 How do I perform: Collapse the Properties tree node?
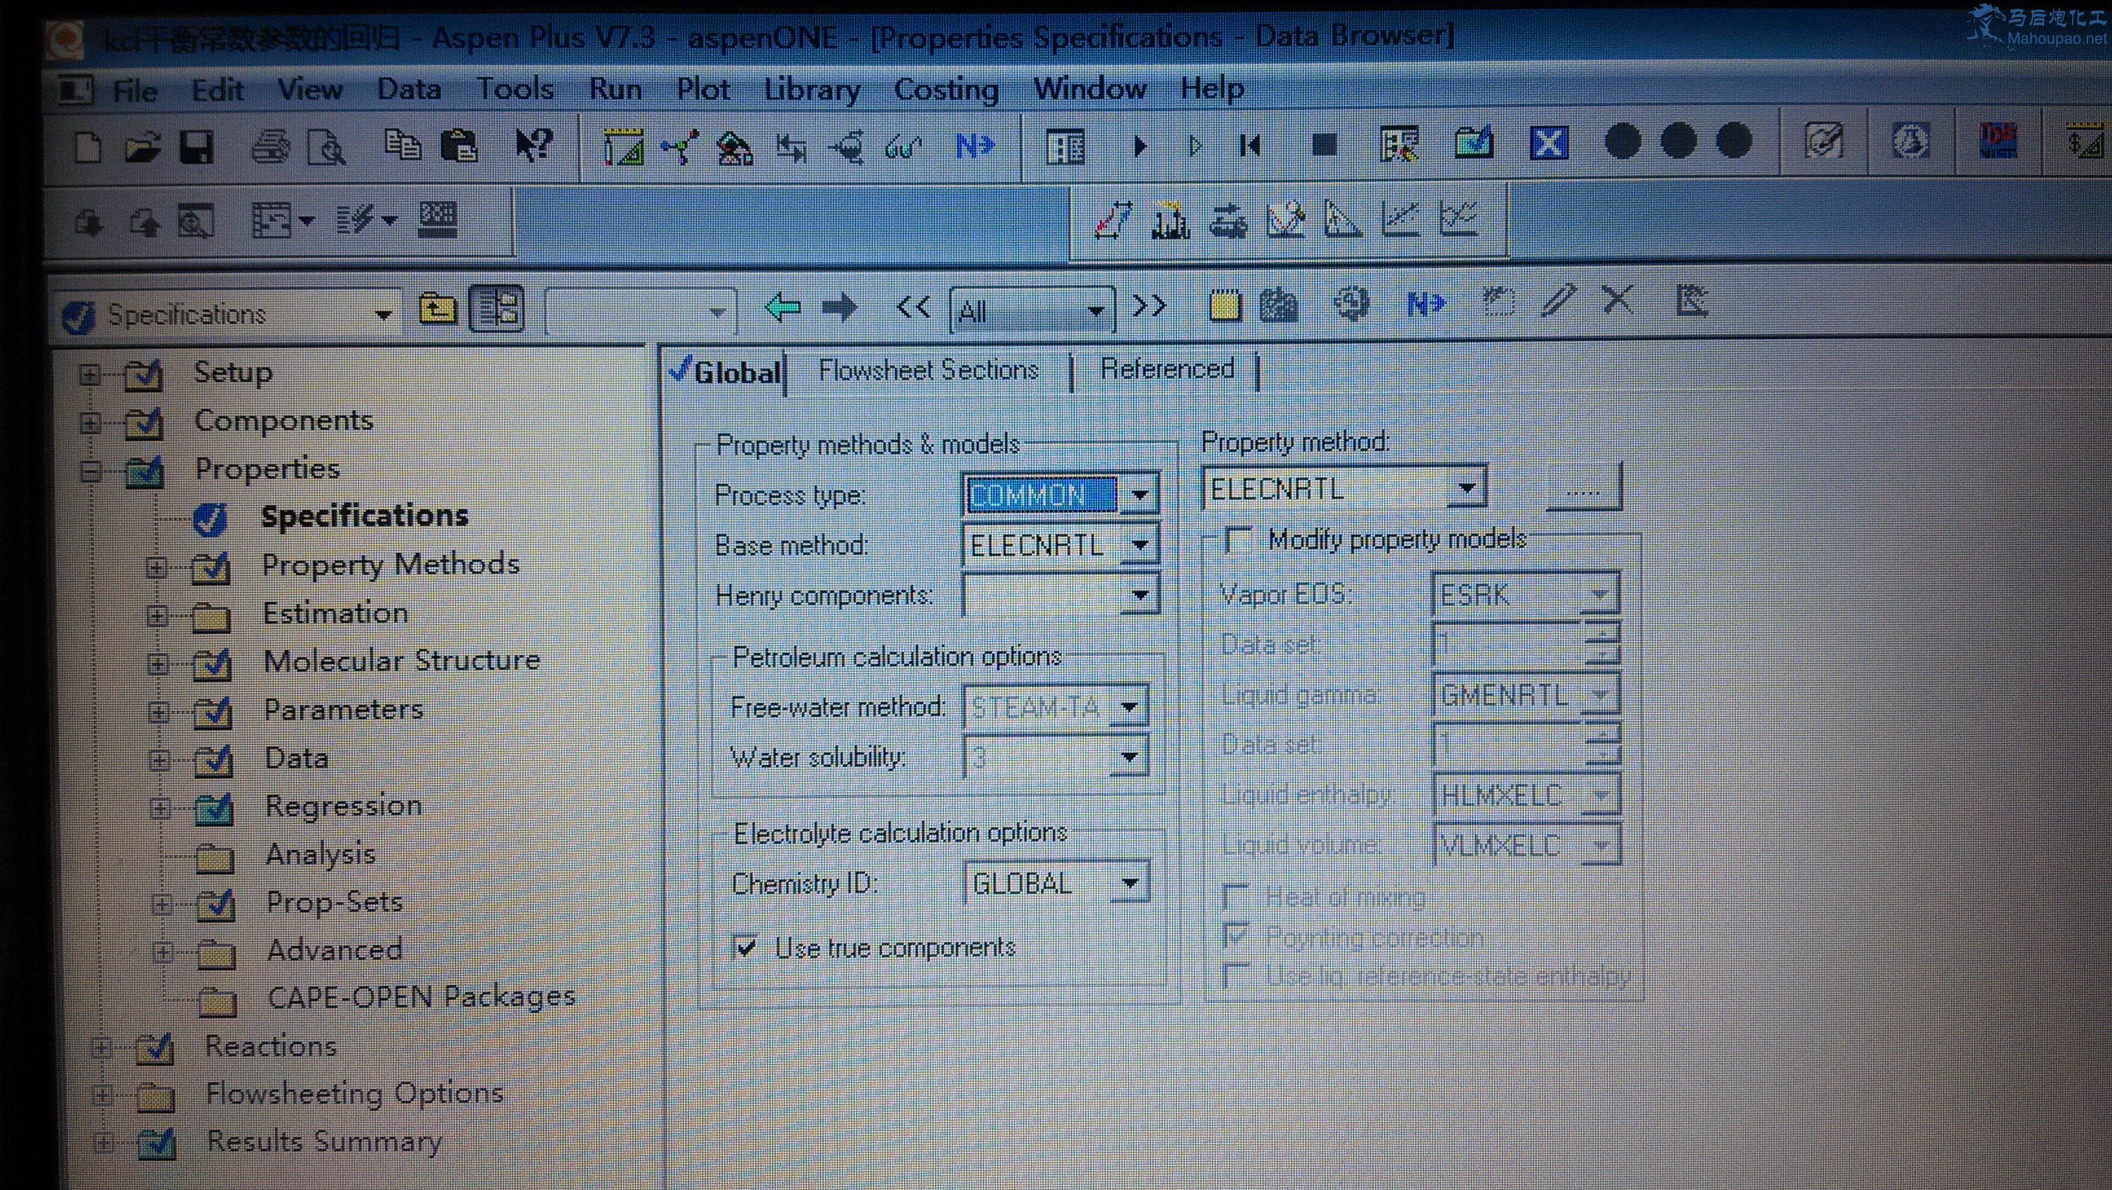91,471
